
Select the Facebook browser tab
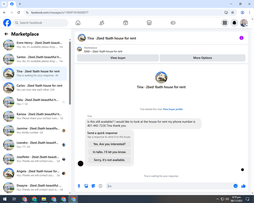tap(12, 4)
